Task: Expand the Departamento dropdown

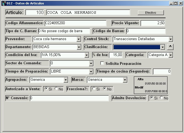Action: [79, 47]
